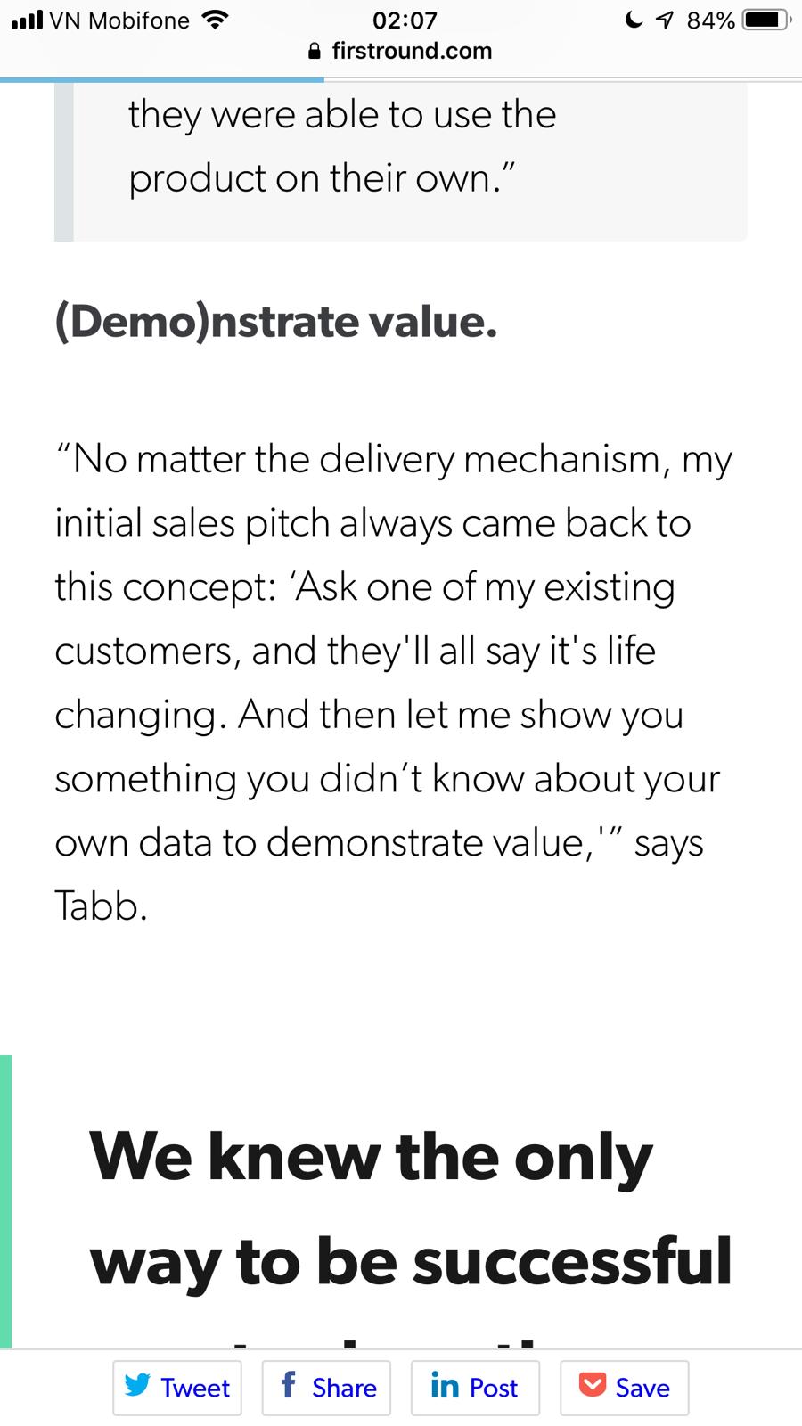This screenshot has width=802, height=1426.
Task: Tap the firstround.com address bar
Action: [411, 51]
